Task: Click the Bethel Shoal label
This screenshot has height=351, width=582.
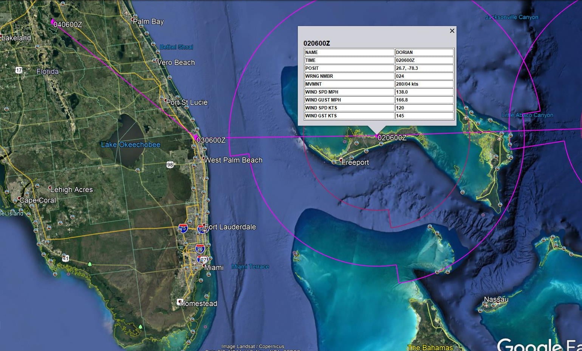Action: click(x=176, y=47)
